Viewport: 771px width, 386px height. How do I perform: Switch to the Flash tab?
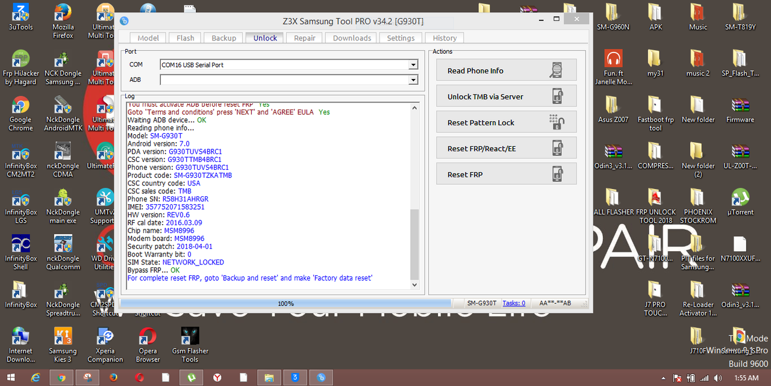click(x=186, y=38)
